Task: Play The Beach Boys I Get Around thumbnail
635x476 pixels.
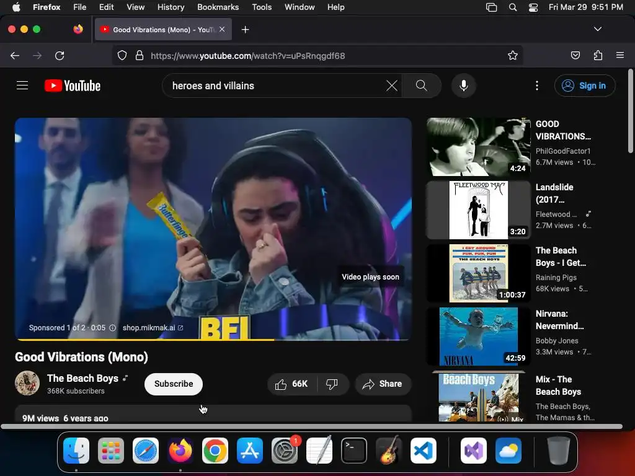Action: point(478,273)
